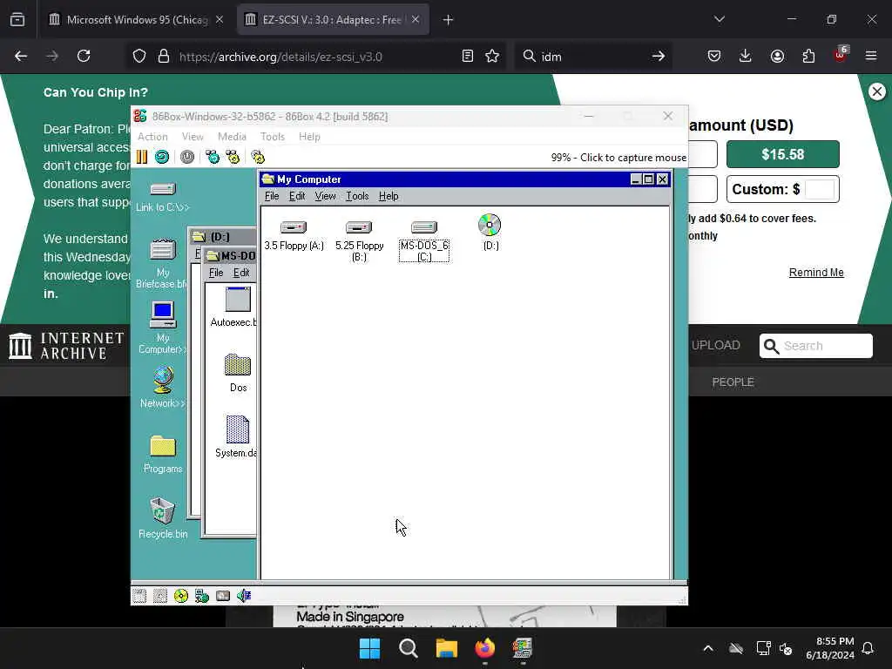The image size is (892, 669).
Task: Pause emulation in 86Box toolbar
Action: point(142,157)
